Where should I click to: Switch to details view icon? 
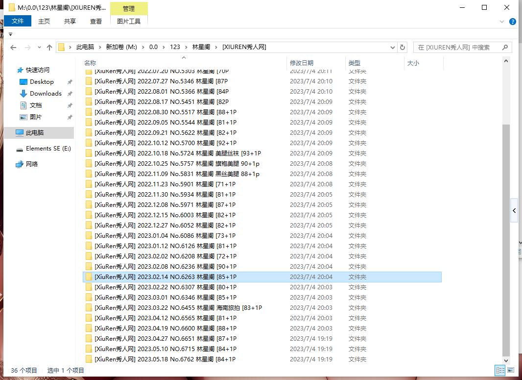pyautogui.click(x=500, y=370)
